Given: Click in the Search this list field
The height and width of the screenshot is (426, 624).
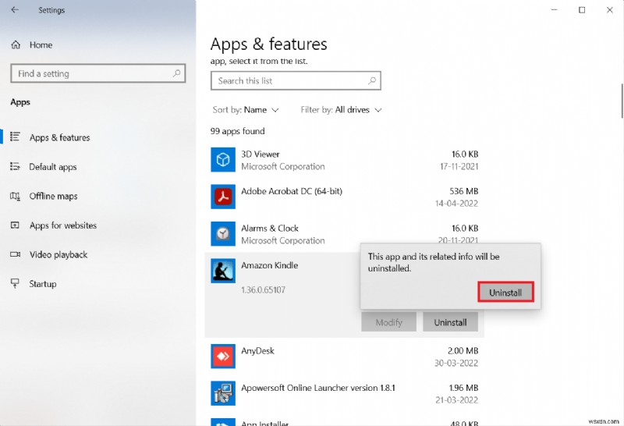Looking at the screenshot, I should [296, 81].
